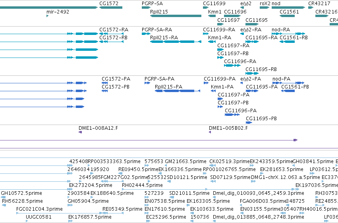Click the SD21011.5prime EST marker
Viewport: 338px width, 223px height.
(x=172, y=197)
